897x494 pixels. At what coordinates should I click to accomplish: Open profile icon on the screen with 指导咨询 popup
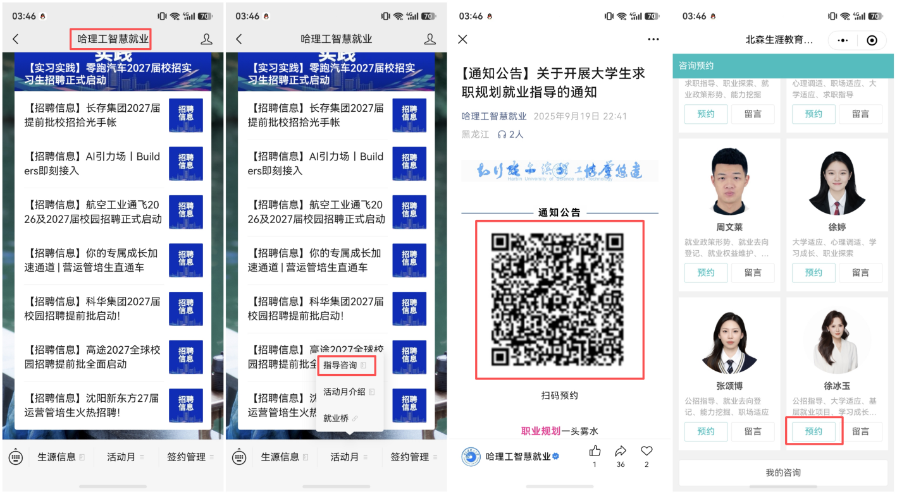pyautogui.click(x=430, y=39)
